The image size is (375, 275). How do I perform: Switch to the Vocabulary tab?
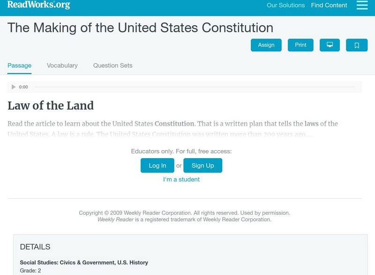pyautogui.click(x=62, y=65)
